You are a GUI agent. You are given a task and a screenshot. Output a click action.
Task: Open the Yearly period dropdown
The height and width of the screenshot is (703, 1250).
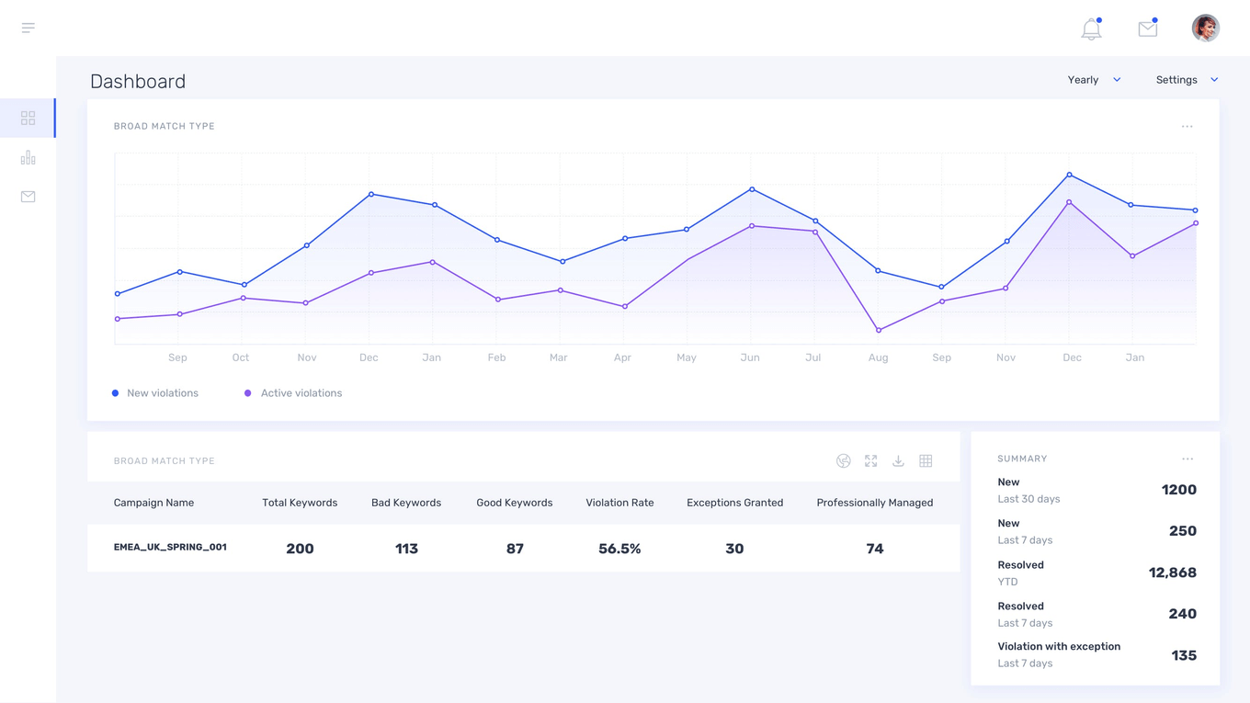(1094, 80)
